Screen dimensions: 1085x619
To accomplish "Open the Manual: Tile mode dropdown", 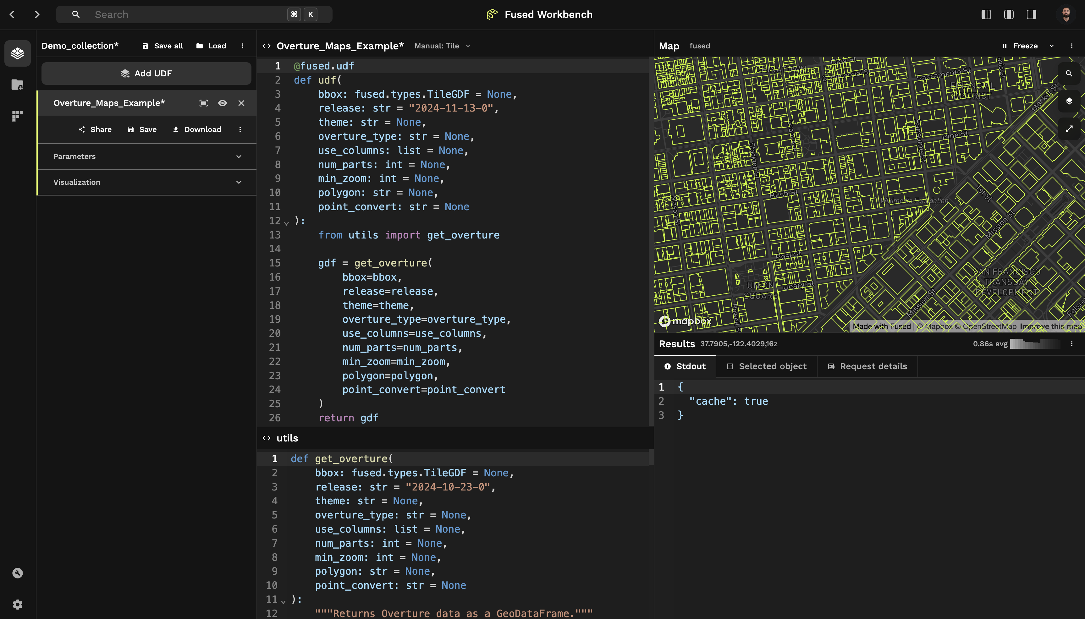I will pos(442,46).
